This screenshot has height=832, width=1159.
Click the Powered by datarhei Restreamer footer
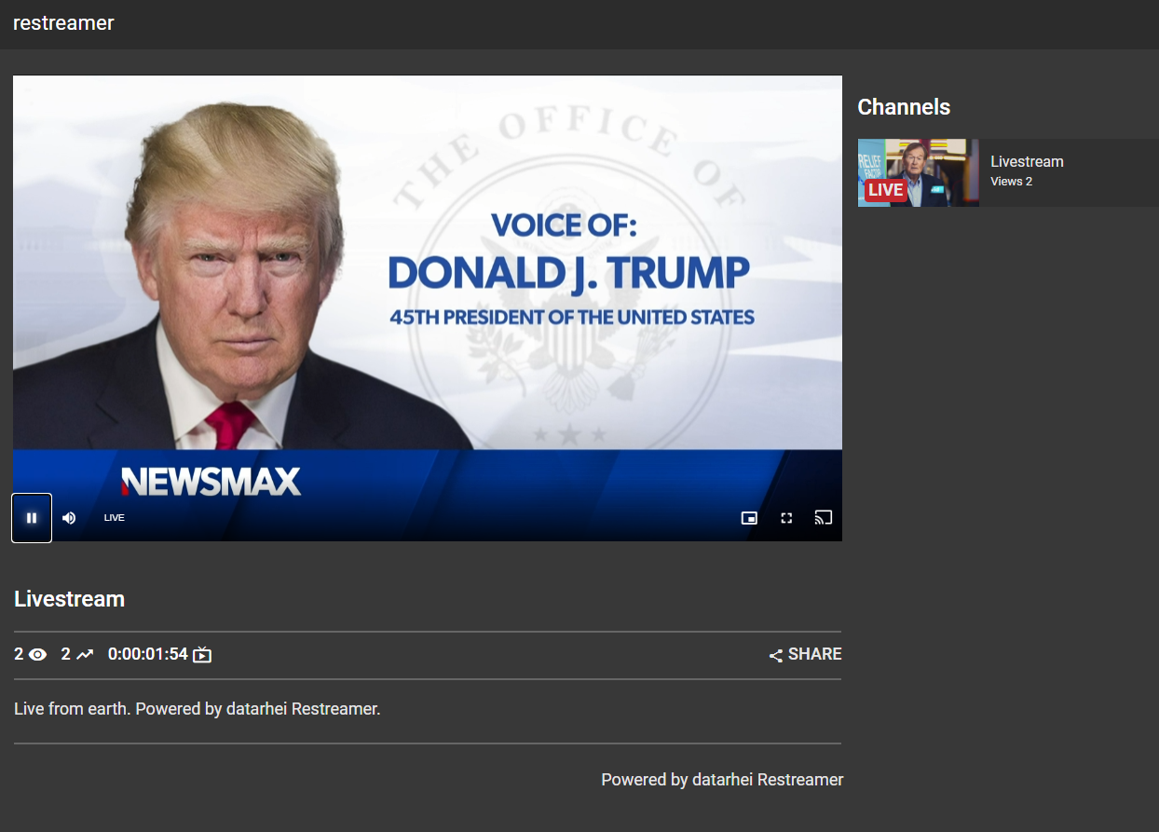[x=722, y=780]
